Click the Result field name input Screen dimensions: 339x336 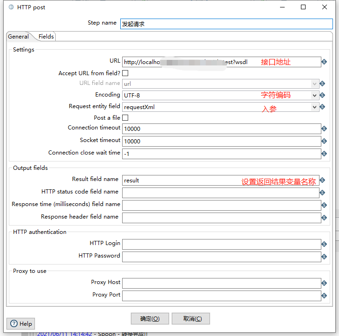click(221, 180)
